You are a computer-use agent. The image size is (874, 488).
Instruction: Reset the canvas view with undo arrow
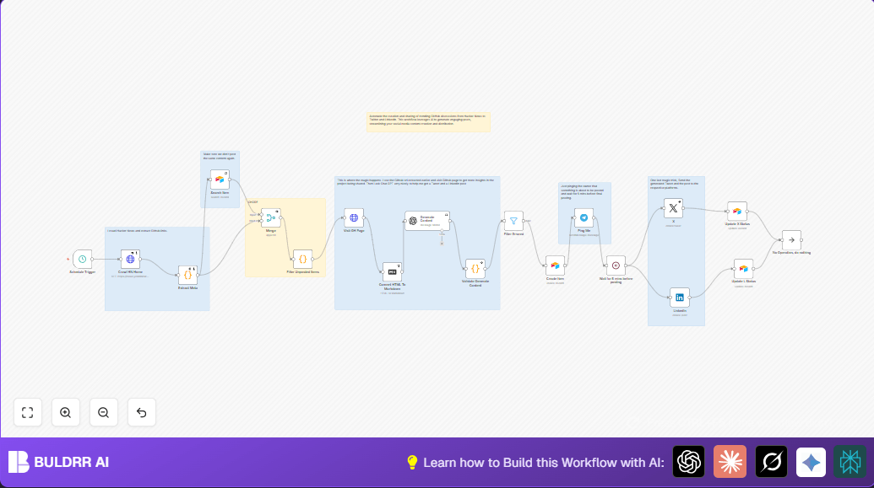coord(142,412)
